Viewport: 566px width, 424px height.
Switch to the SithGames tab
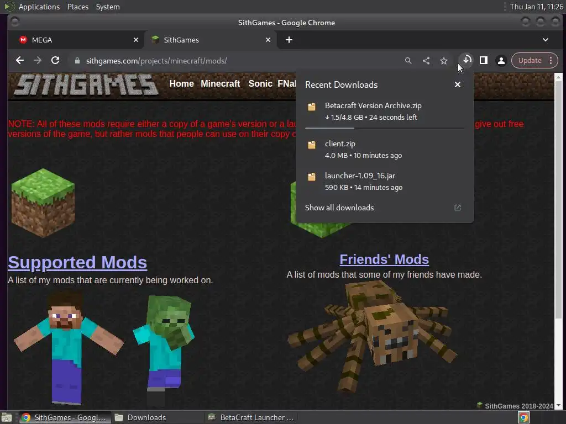[x=211, y=40]
